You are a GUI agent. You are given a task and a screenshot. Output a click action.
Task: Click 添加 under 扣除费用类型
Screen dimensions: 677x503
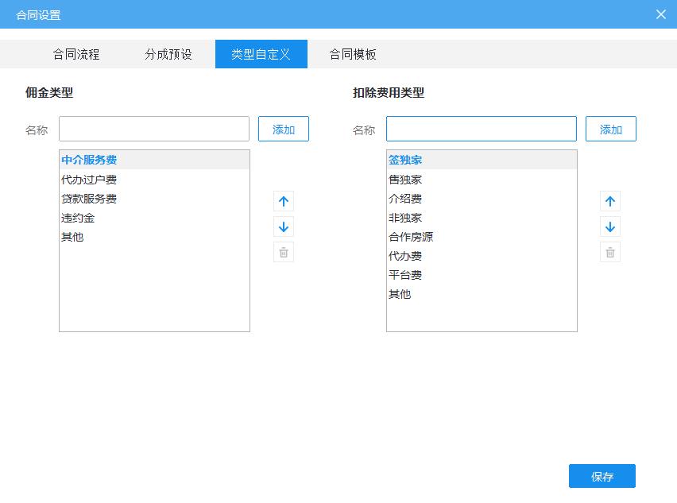pyautogui.click(x=610, y=128)
